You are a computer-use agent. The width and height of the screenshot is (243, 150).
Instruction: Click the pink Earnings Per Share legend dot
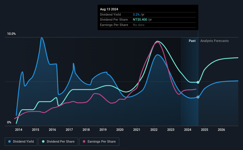tap(84, 141)
